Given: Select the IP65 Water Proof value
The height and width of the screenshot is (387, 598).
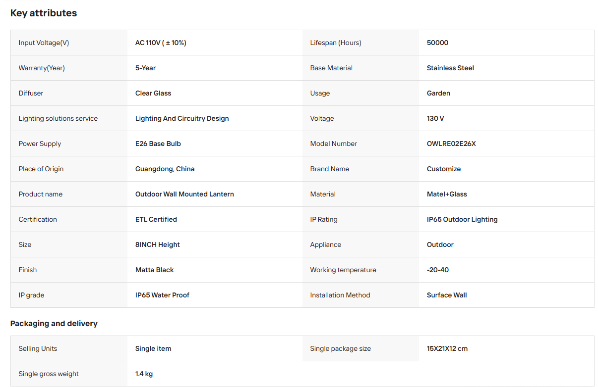Looking at the screenshot, I should pos(162,295).
